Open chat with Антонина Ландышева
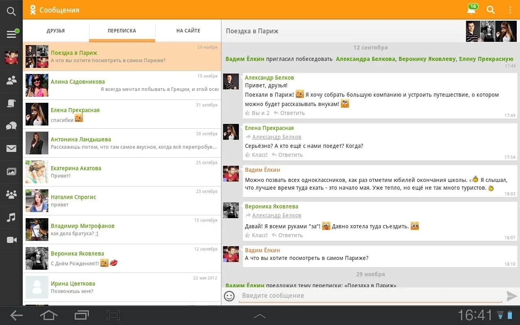The width and height of the screenshot is (520, 325). [x=122, y=143]
